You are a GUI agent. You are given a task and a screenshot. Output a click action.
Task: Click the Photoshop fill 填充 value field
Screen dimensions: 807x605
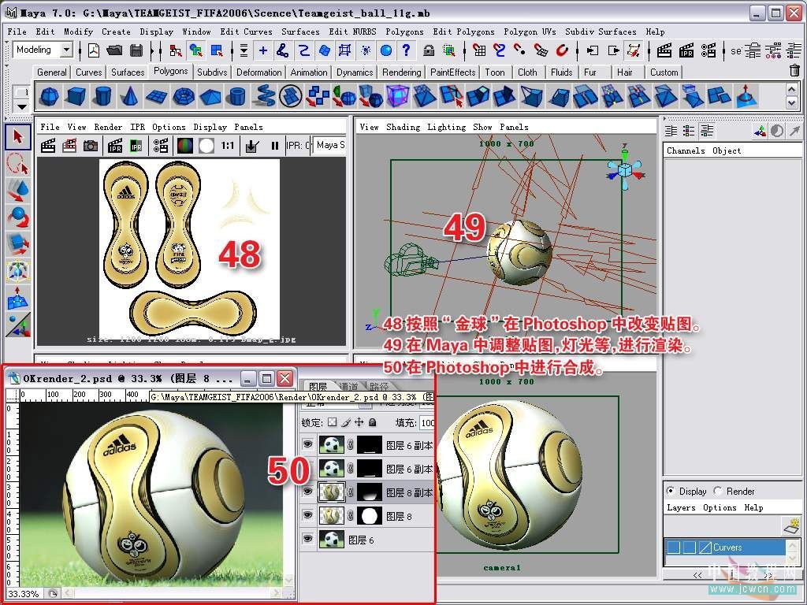tap(426, 423)
